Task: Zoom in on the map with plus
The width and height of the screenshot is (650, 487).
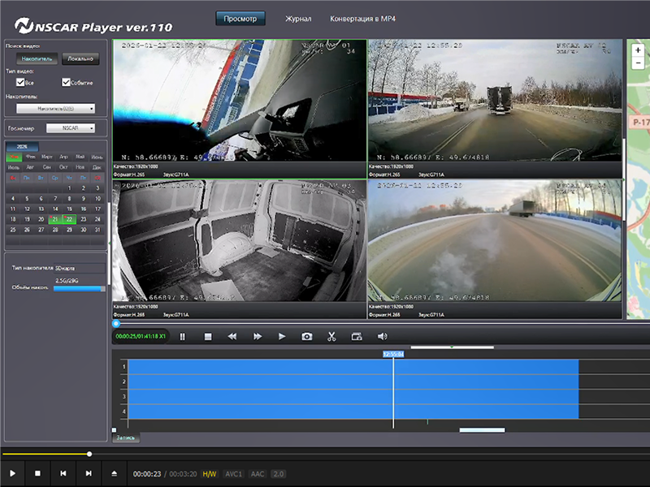Action: point(638,50)
